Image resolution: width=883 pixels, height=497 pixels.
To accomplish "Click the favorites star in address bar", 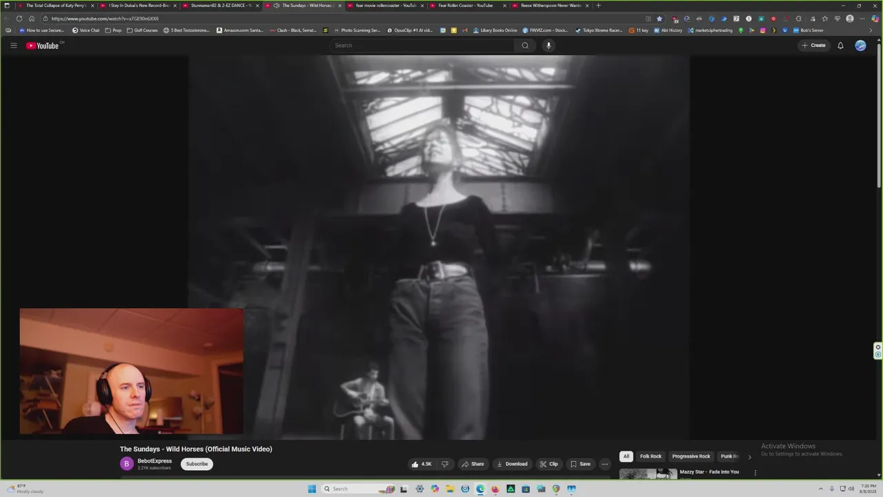I will 659,19.
